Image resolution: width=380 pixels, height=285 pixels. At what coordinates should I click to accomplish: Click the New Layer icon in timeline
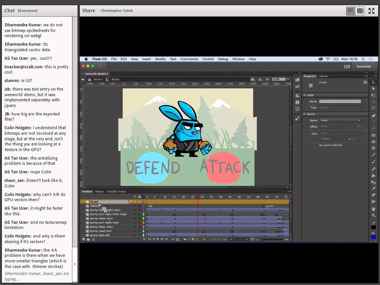pyautogui.click(x=83, y=239)
